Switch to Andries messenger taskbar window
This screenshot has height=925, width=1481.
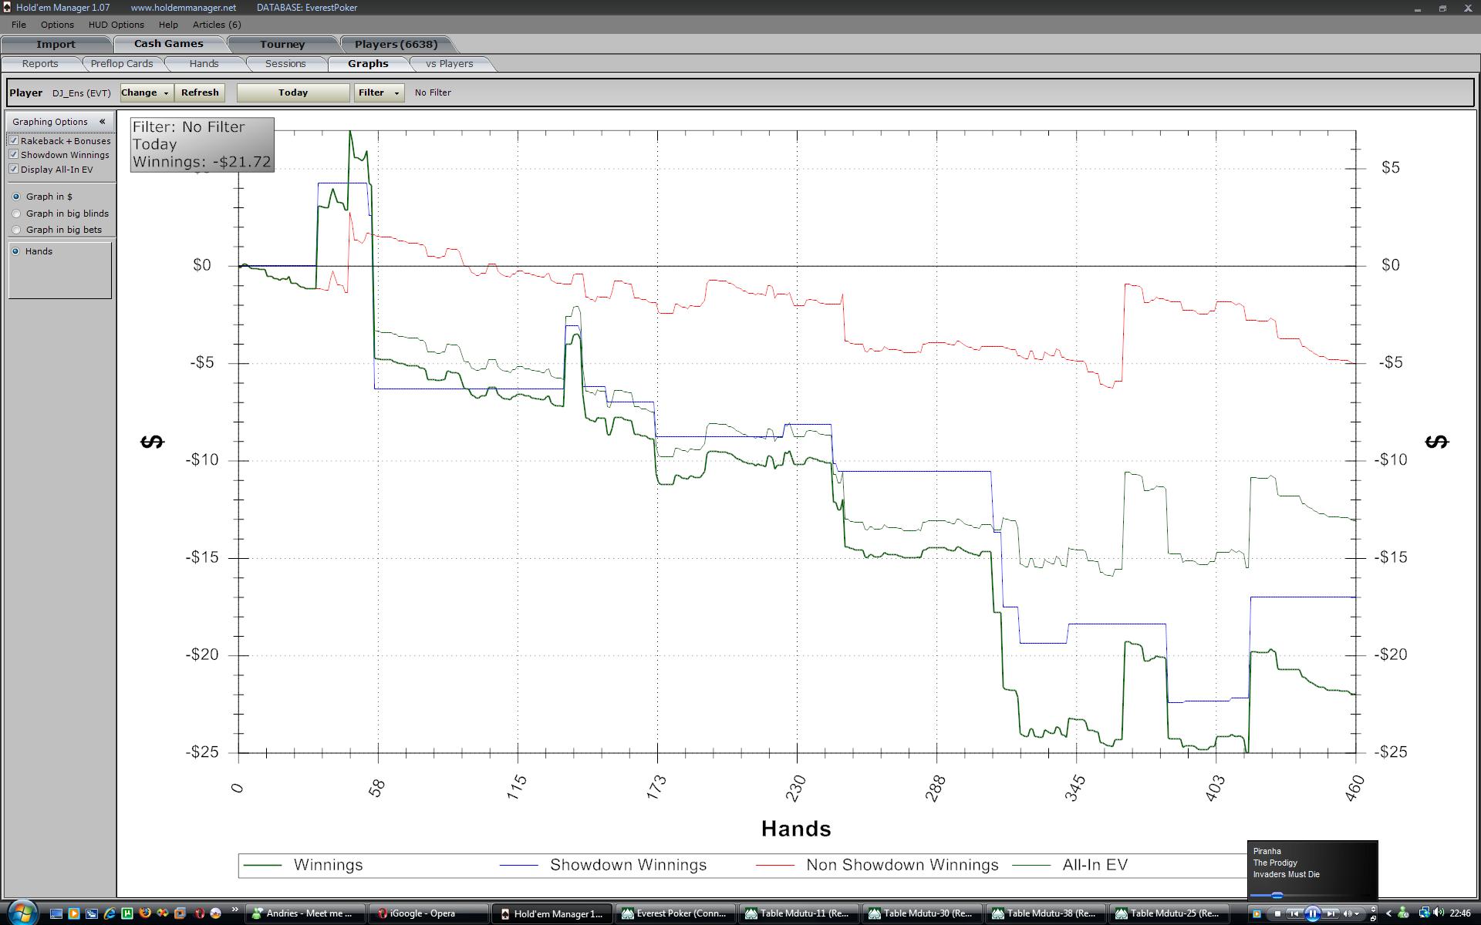305,913
